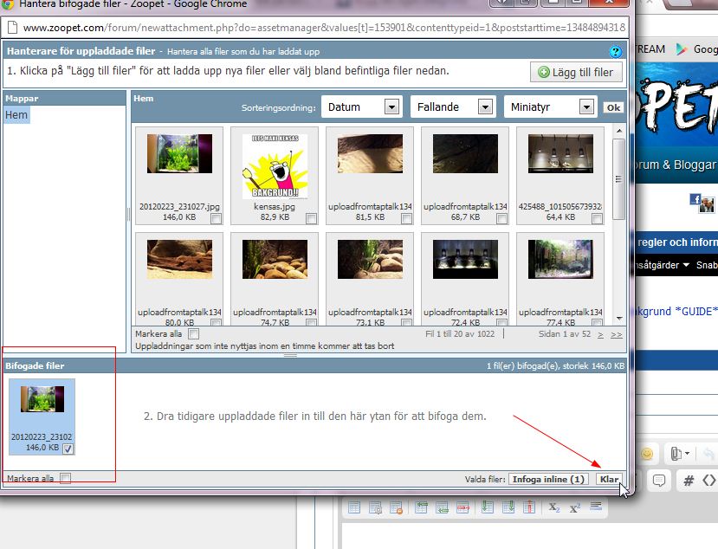718x549 pixels.
Task: Go to last page link '>>'
Action: pyautogui.click(x=617, y=335)
